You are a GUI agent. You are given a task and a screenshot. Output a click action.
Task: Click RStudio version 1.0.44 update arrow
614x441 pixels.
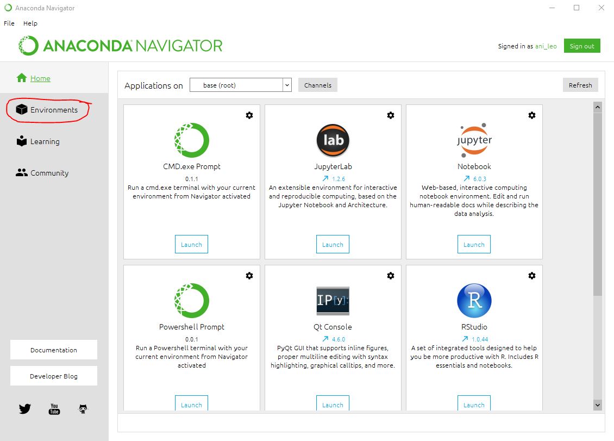465,339
